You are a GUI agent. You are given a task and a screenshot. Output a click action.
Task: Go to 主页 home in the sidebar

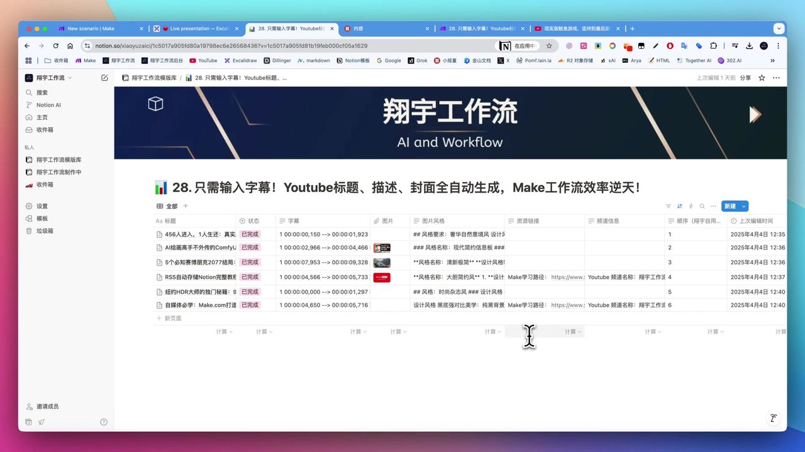pyautogui.click(x=42, y=117)
